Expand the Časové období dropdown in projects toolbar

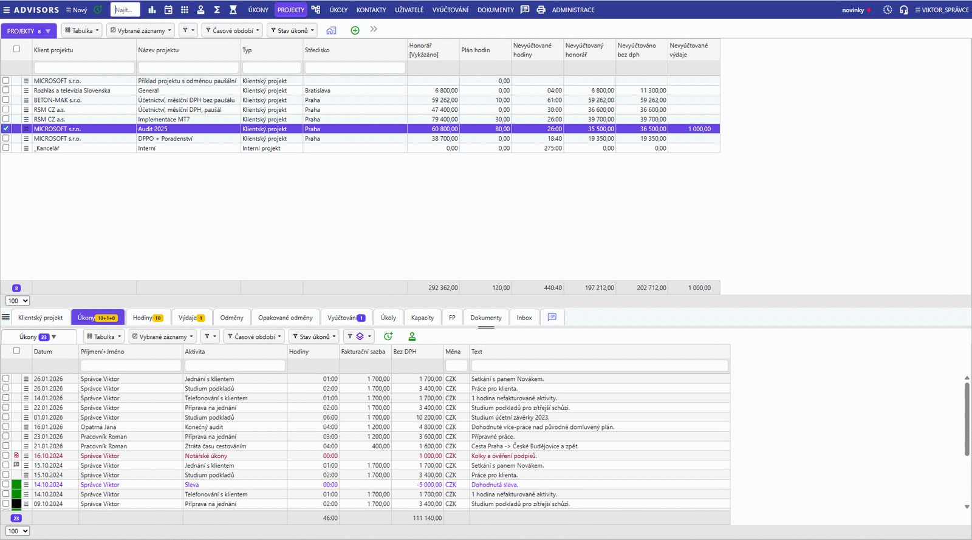click(233, 30)
